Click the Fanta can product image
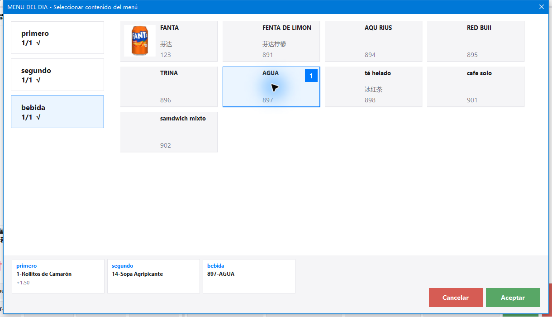 140,41
